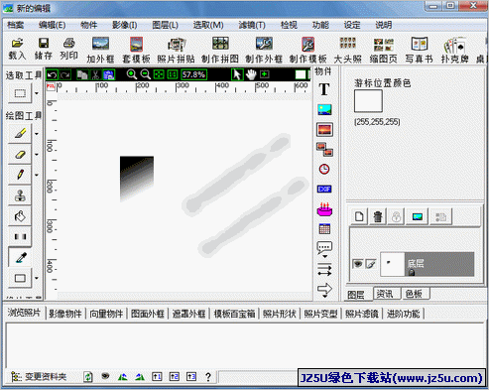Open the 滤镜(T) menu

[x=252, y=25]
